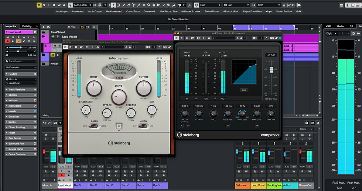Open the Lead Vocals folder track icon

[x=44, y=37]
